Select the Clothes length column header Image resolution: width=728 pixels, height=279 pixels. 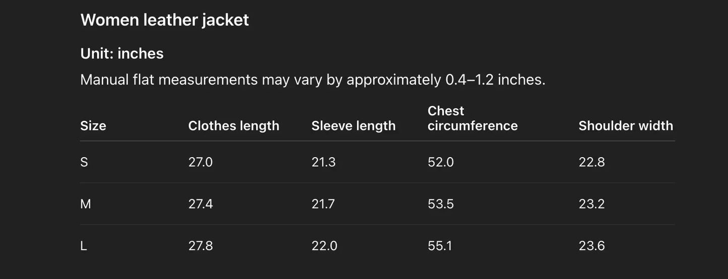click(233, 126)
